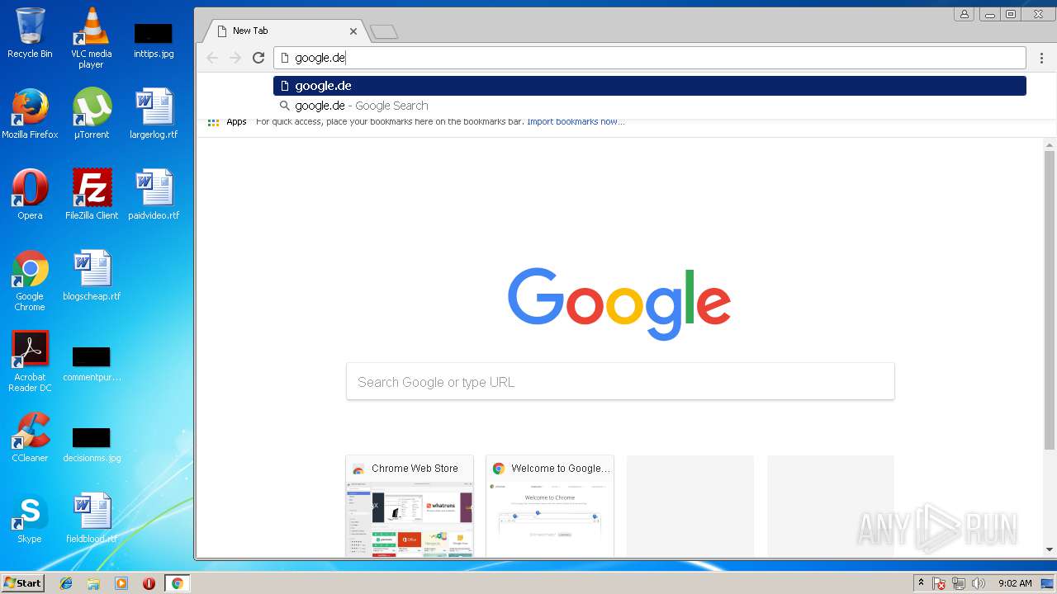Close the New Tab tab
This screenshot has height=594, width=1057.
353,31
